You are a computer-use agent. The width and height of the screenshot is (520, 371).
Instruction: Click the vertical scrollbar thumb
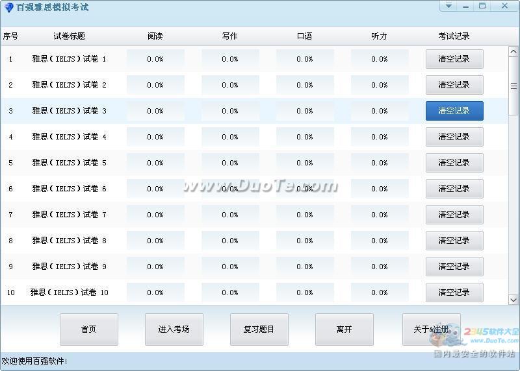[513, 86]
